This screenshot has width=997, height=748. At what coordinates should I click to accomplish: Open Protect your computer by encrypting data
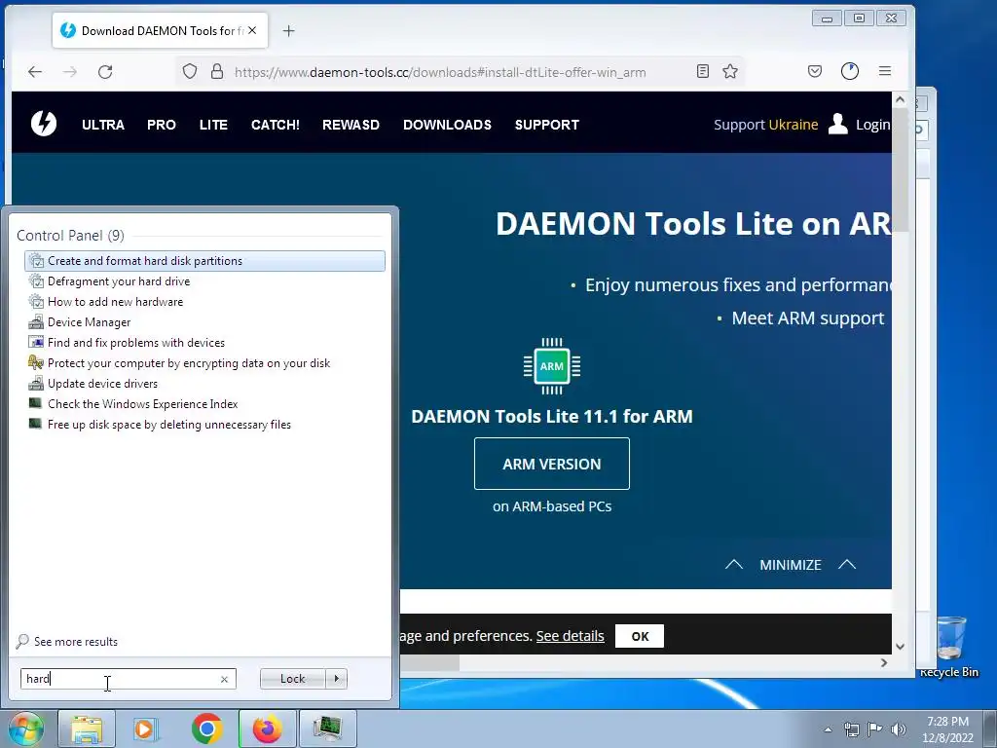coord(204,363)
